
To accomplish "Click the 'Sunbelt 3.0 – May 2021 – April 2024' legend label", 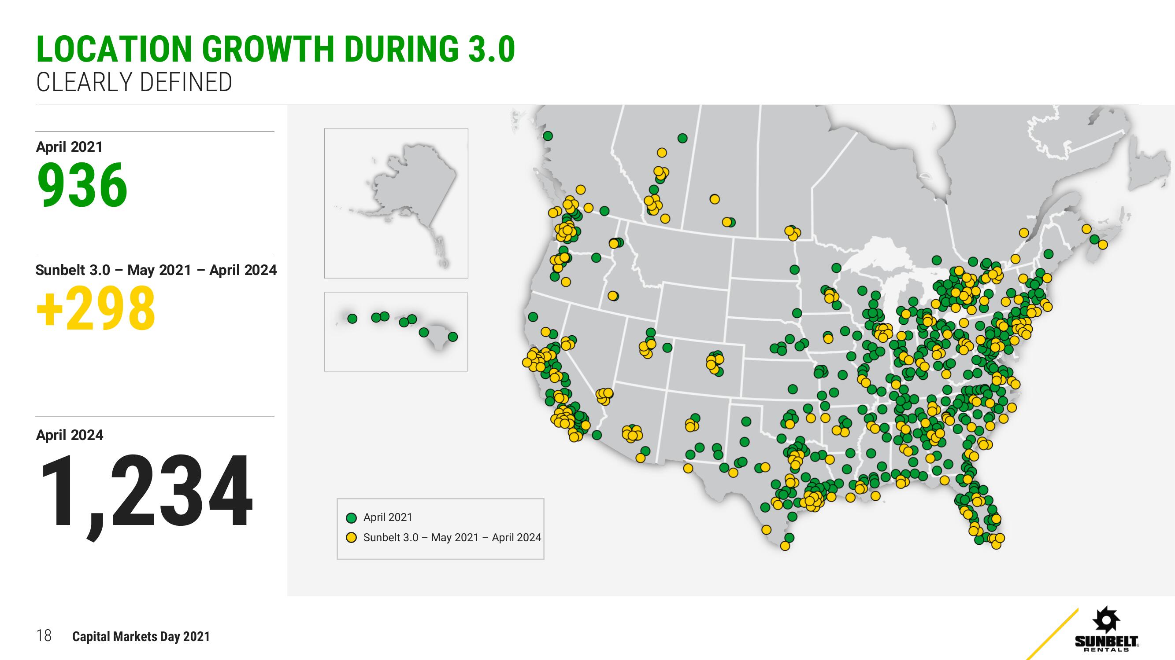I will pos(452,538).
